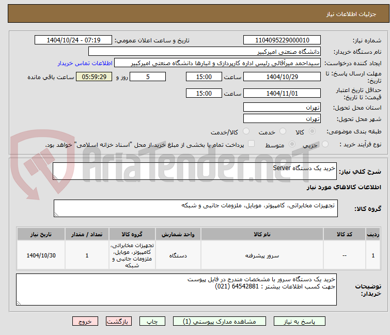Click the remaining time counter 05:59:29

tap(94, 77)
